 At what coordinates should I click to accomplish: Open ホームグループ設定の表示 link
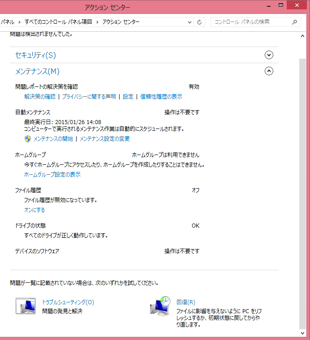[52, 174]
